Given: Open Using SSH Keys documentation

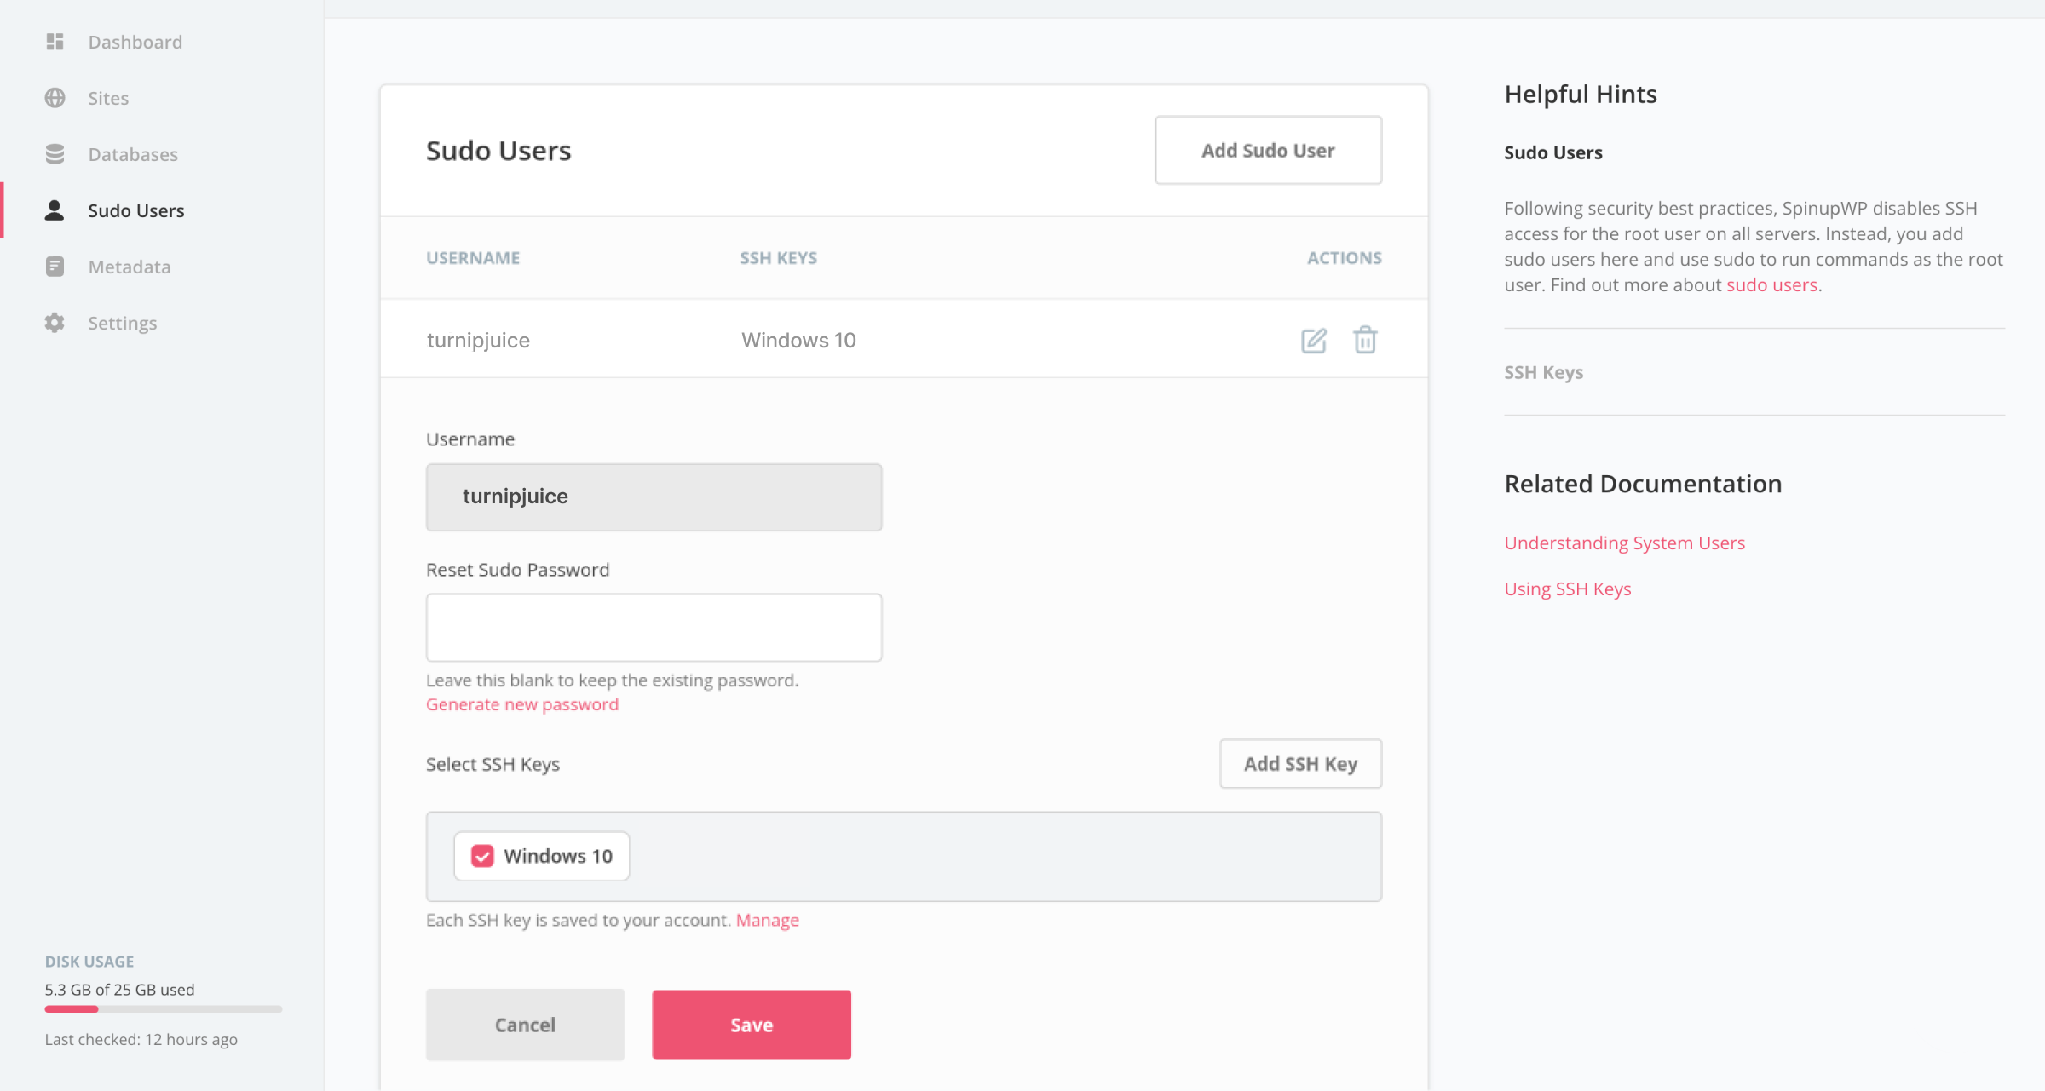Looking at the screenshot, I should (x=1567, y=589).
